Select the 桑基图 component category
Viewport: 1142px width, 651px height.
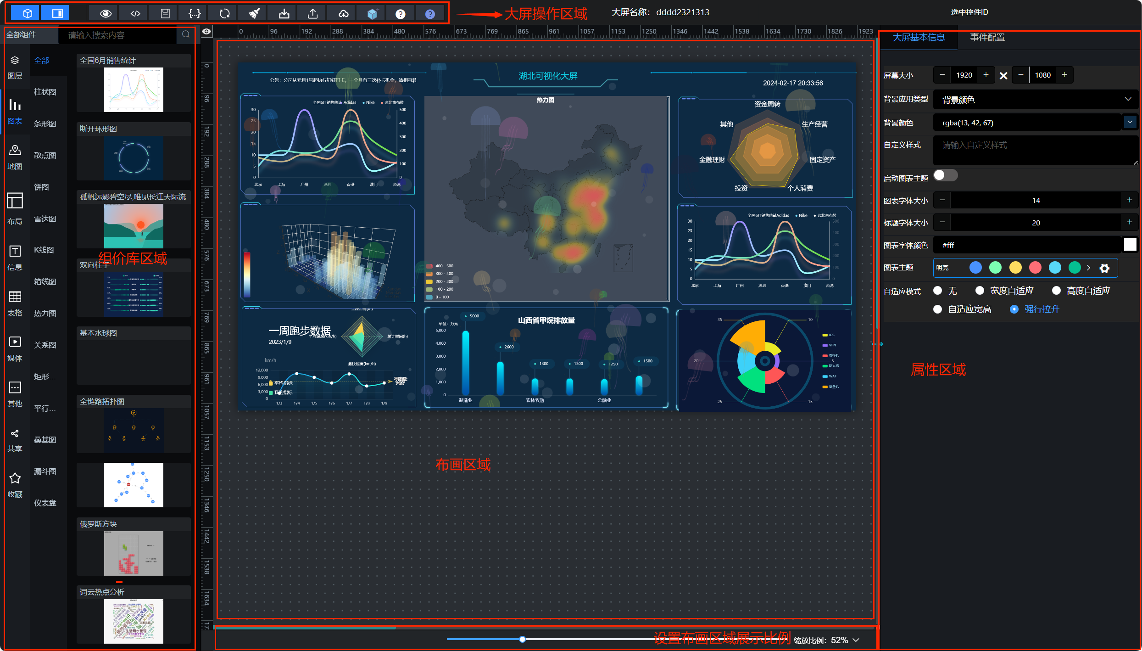tap(45, 439)
